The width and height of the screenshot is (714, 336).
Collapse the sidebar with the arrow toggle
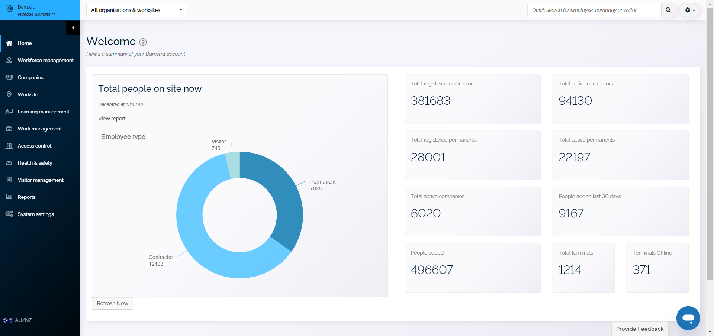tap(73, 28)
